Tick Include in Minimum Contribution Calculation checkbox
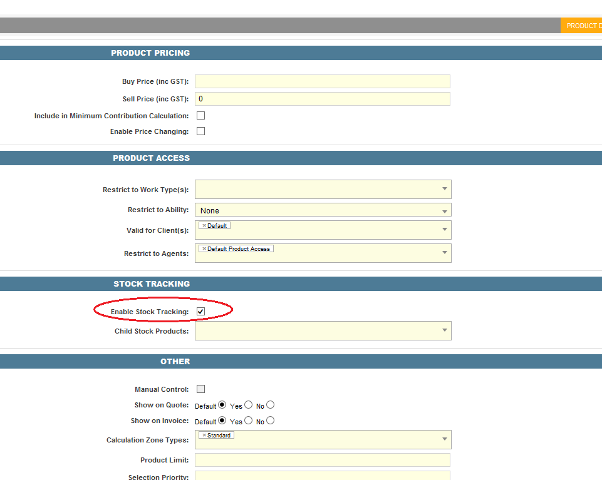The image size is (602, 480). [x=201, y=116]
